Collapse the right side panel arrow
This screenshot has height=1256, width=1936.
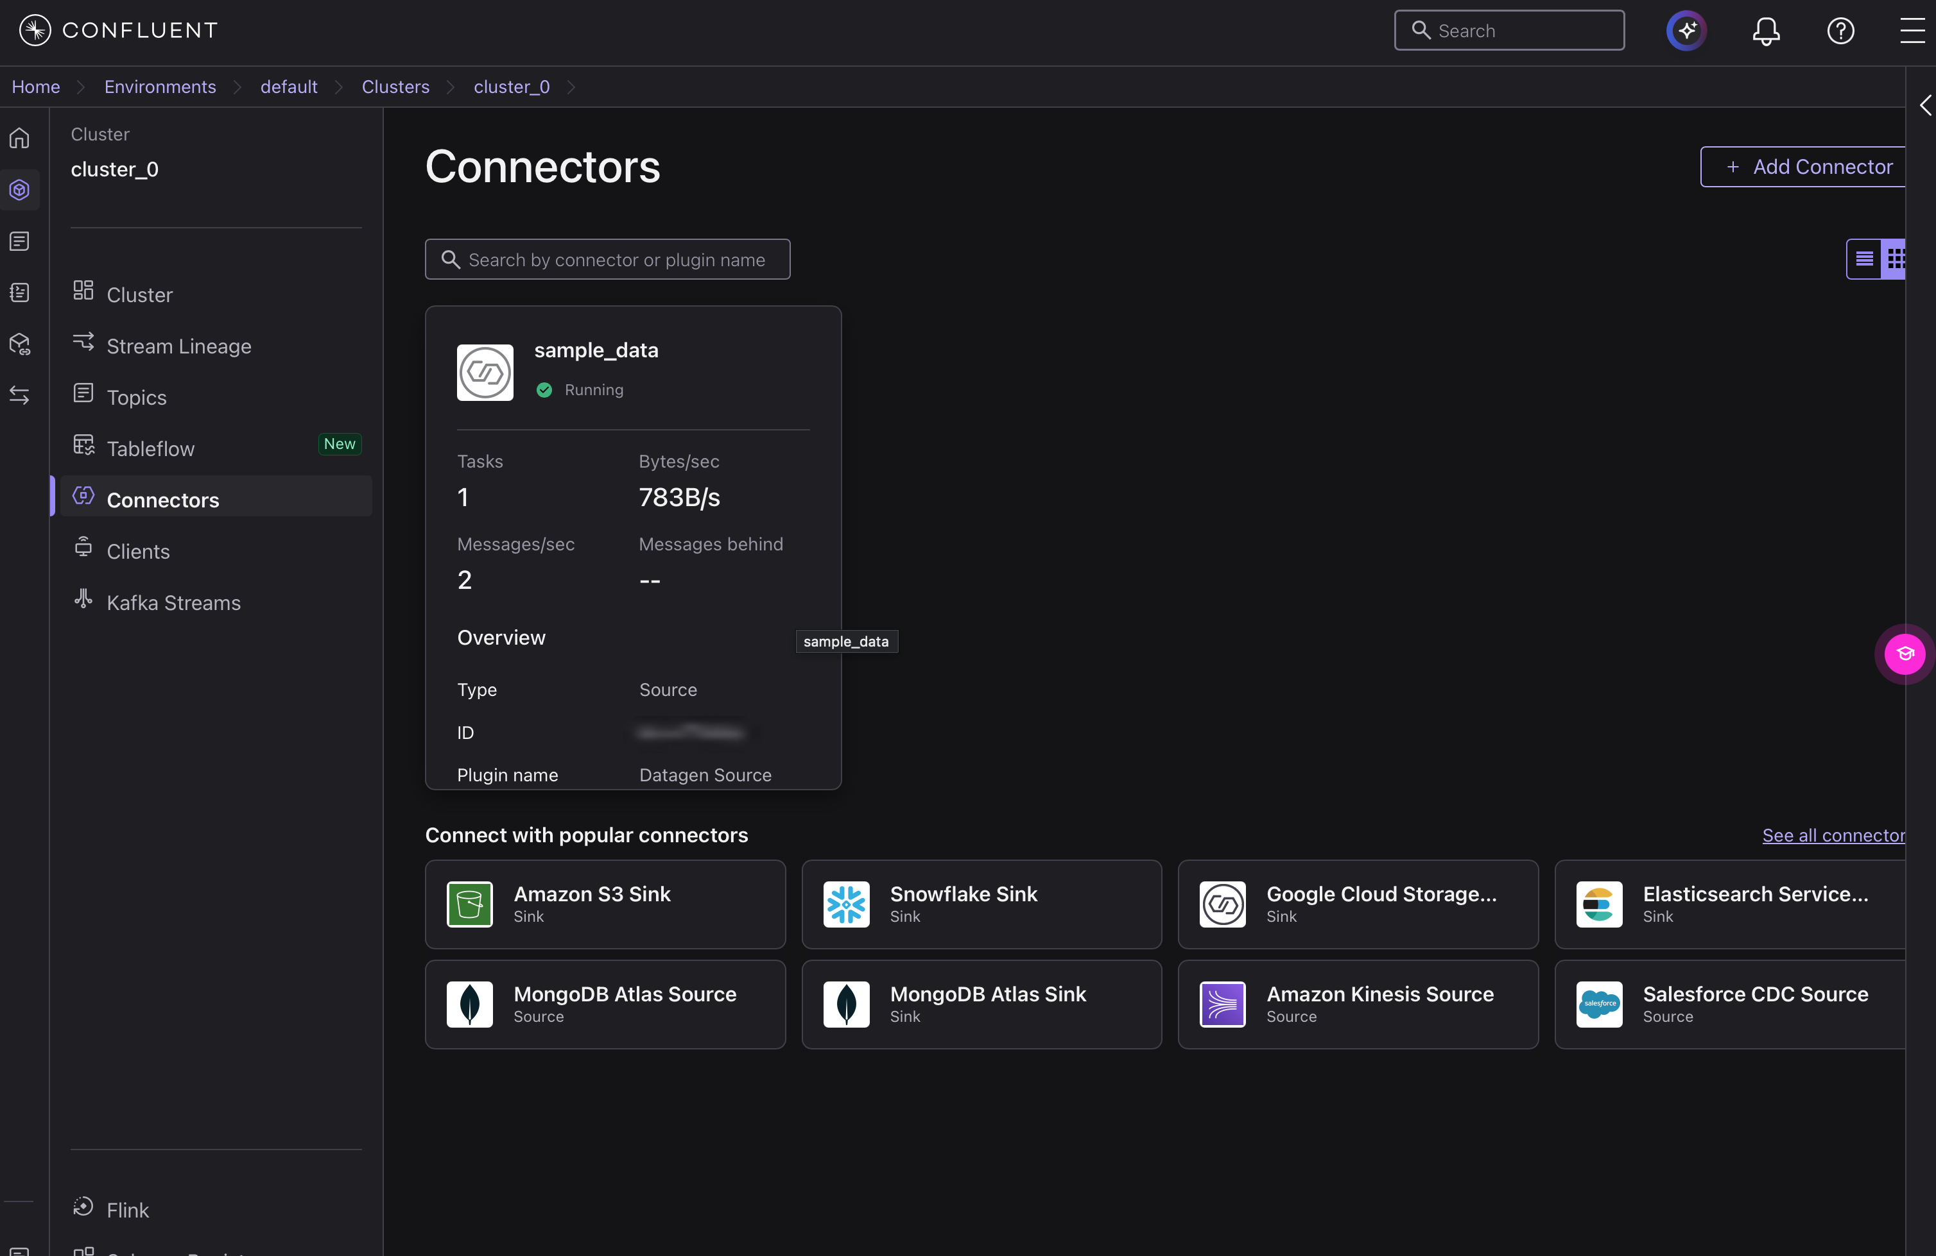[1924, 105]
